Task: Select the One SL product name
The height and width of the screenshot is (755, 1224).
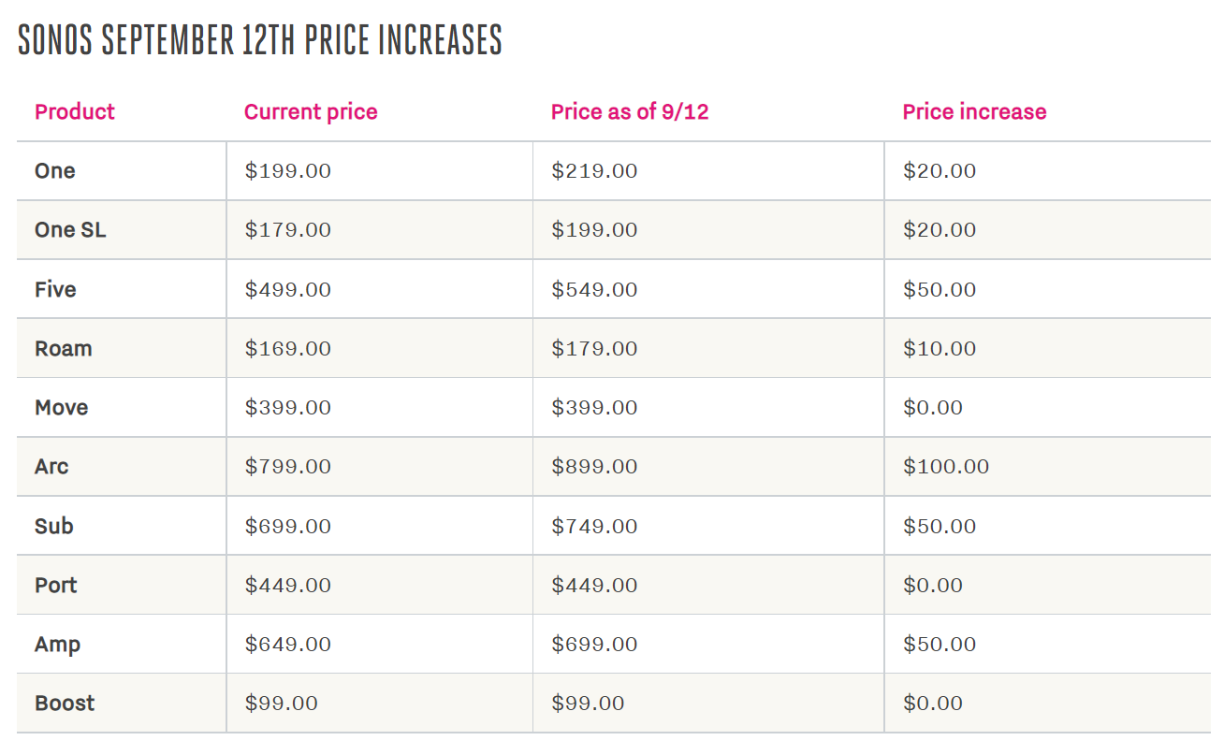Action: click(70, 230)
